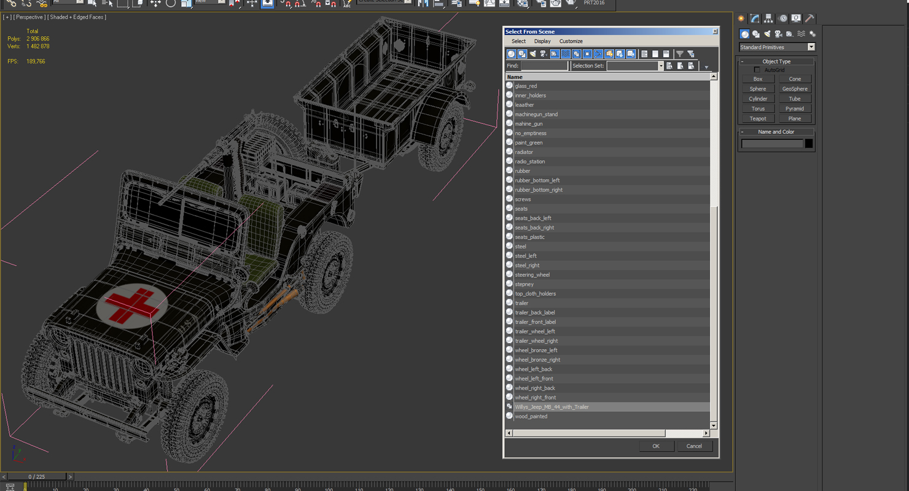Image resolution: width=909 pixels, height=491 pixels.
Task: Click second selection set icon beside combo
Action: tap(681, 66)
